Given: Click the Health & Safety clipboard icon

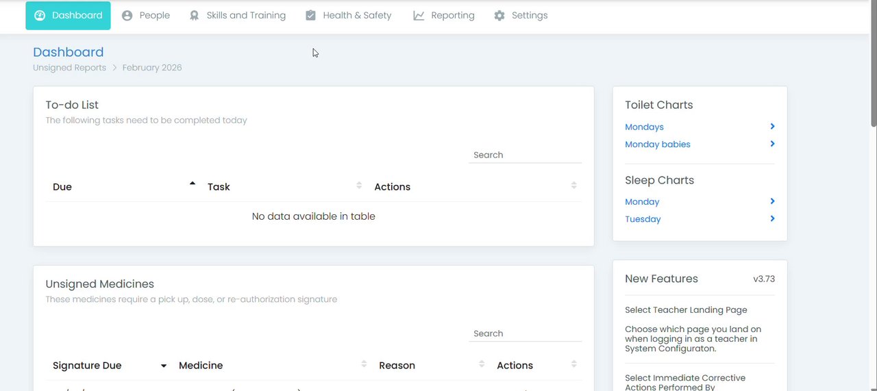Looking at the screenshot, I should pos(311,16).
